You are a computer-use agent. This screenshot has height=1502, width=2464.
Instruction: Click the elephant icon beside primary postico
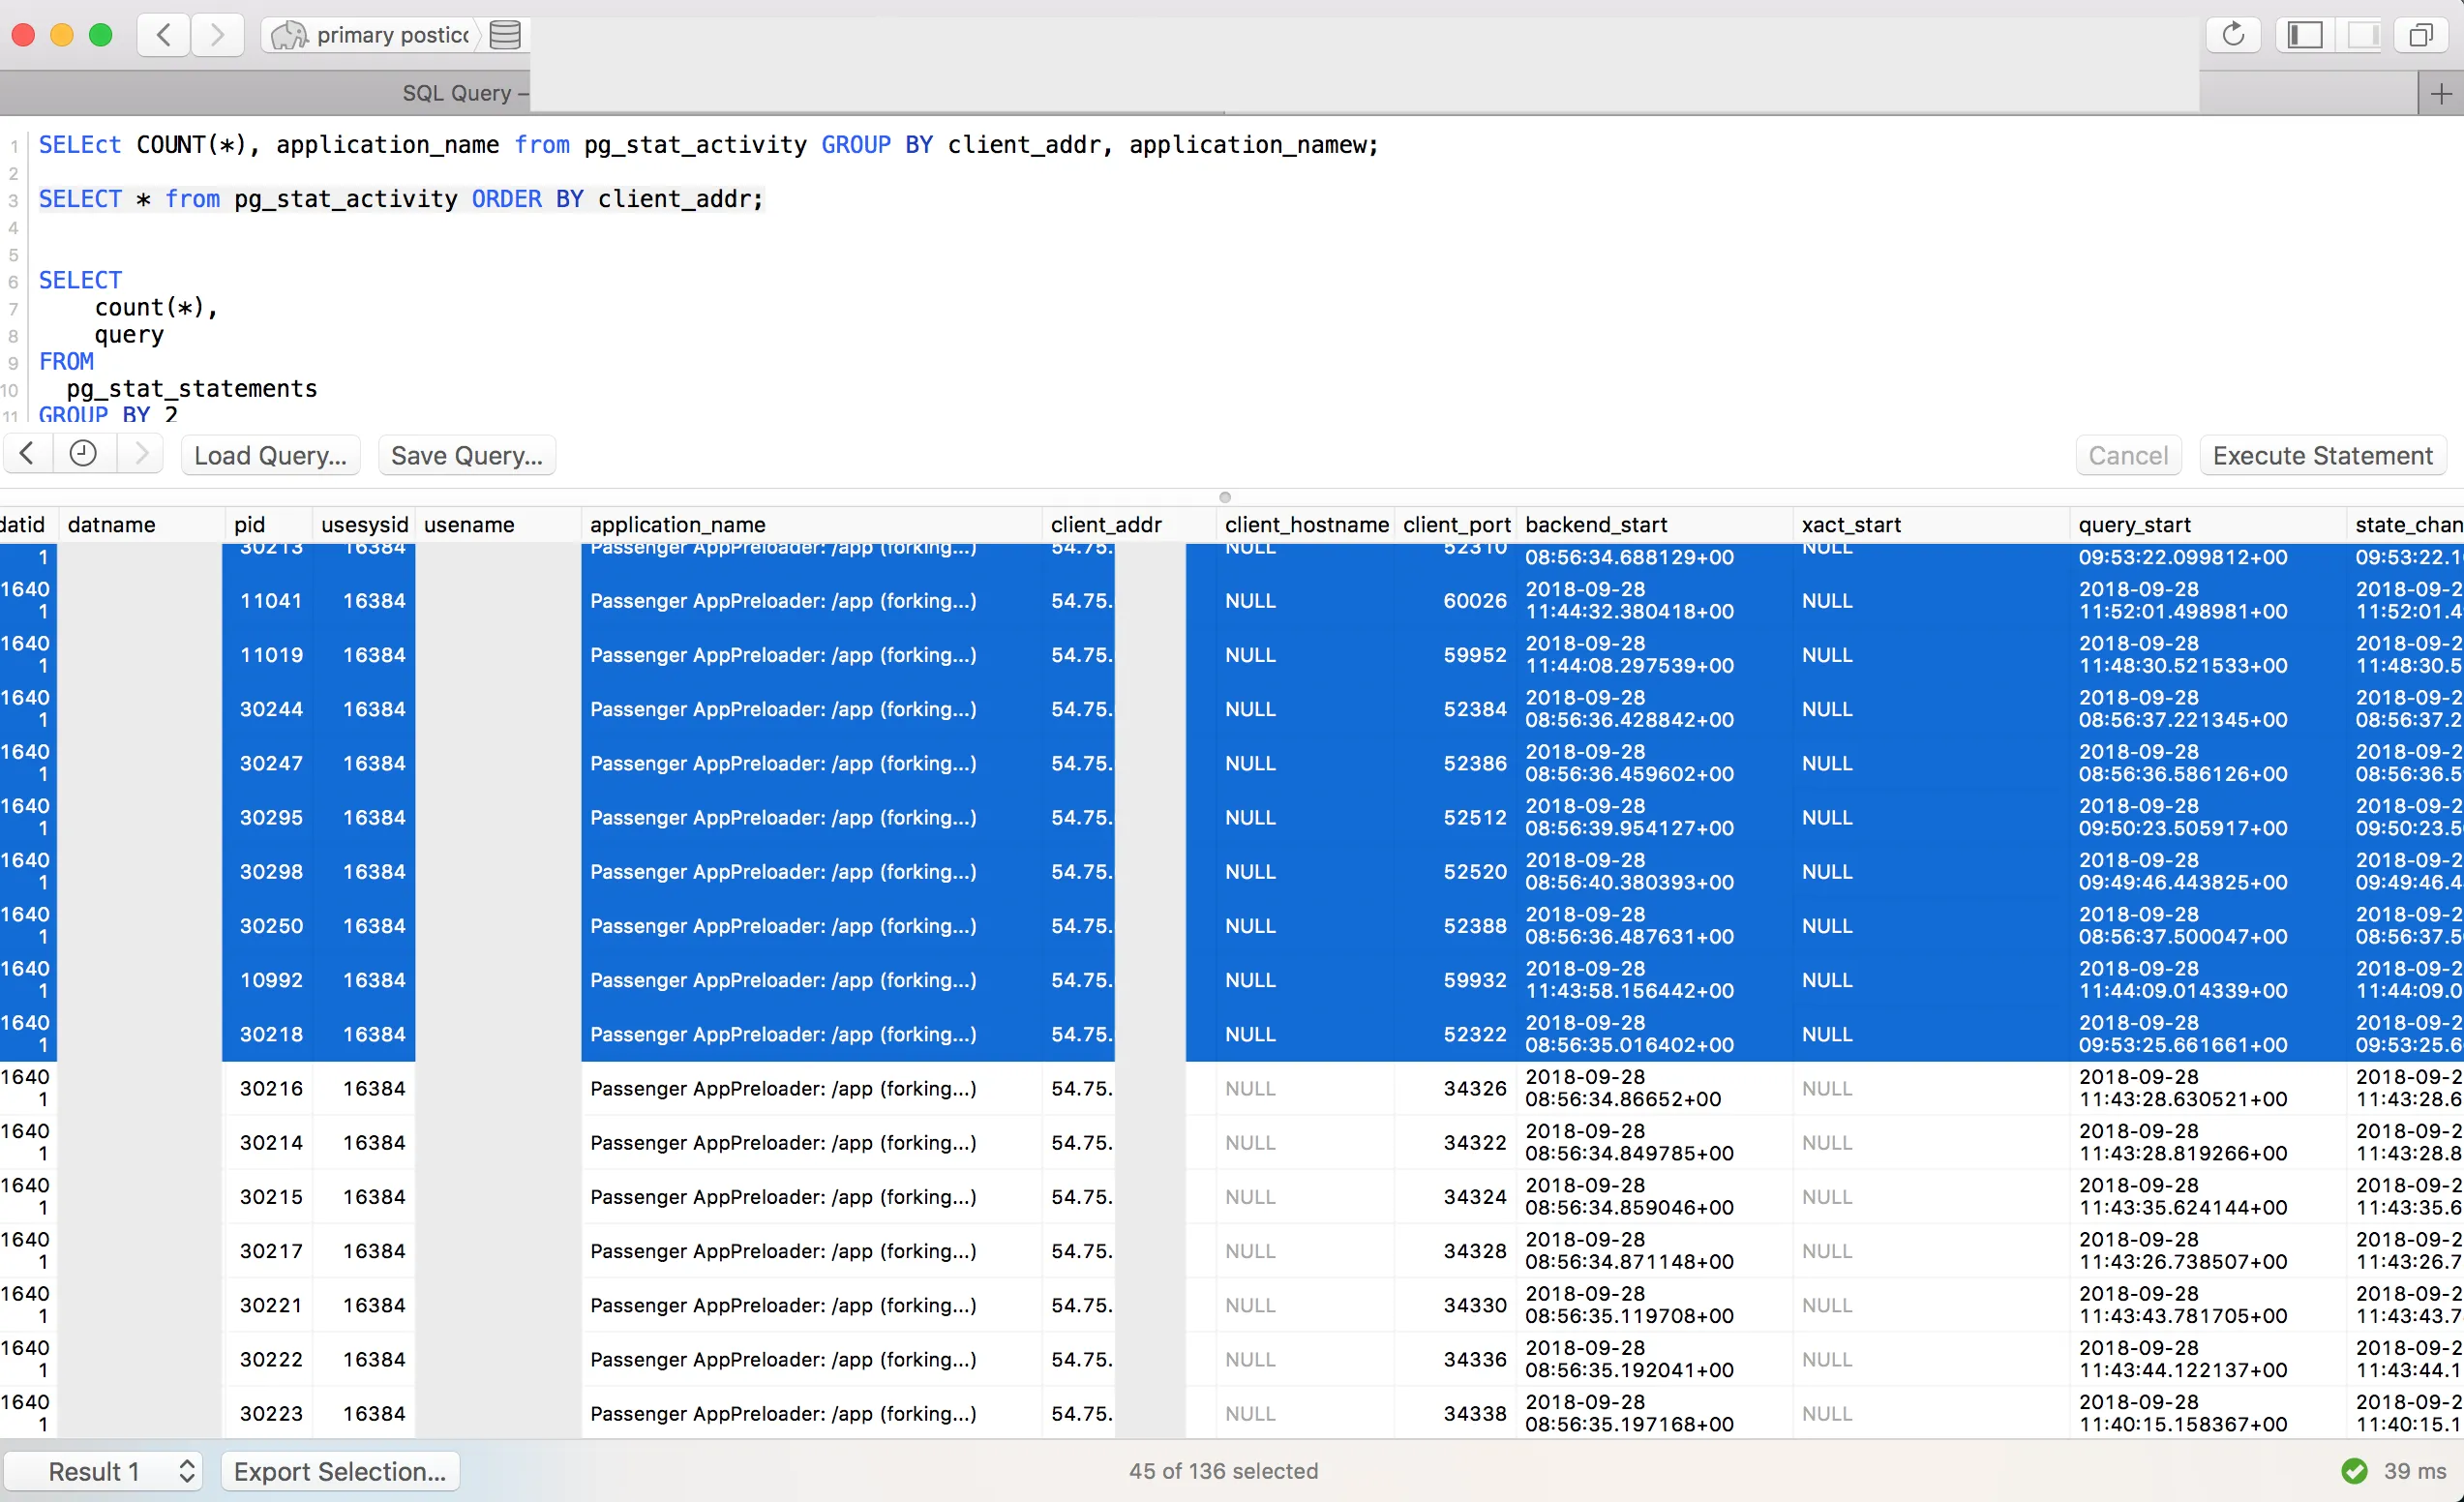[x=289, y=35]
